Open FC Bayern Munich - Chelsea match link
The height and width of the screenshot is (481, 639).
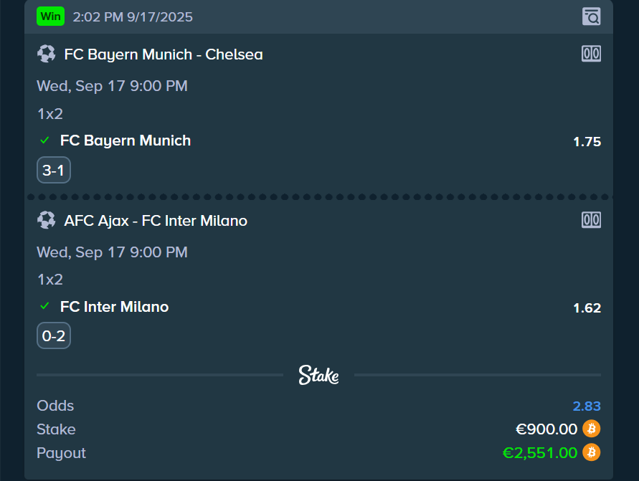point(164,54)
